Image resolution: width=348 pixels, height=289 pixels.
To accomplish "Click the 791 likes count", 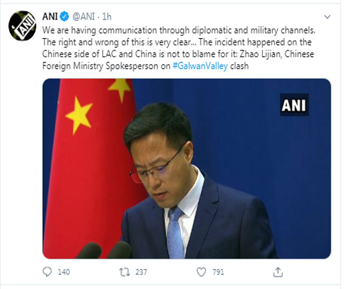I will 218,272.
